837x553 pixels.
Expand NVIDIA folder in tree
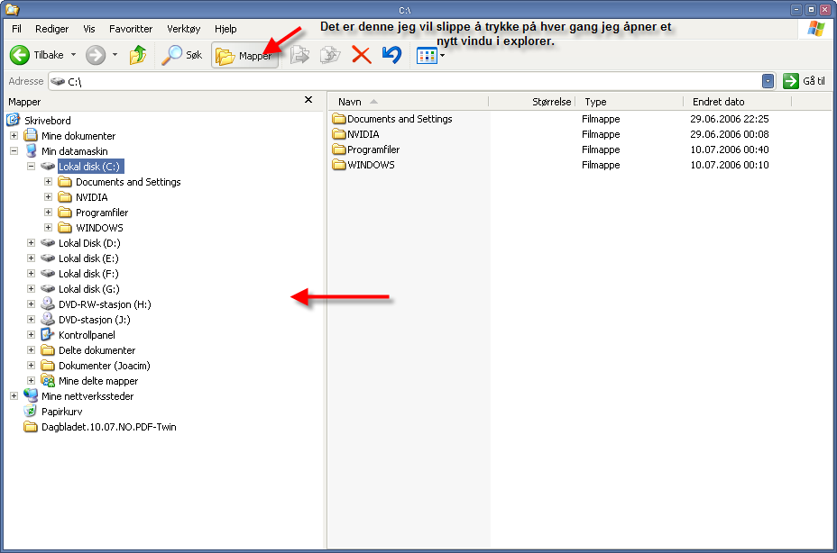point(48,197)
